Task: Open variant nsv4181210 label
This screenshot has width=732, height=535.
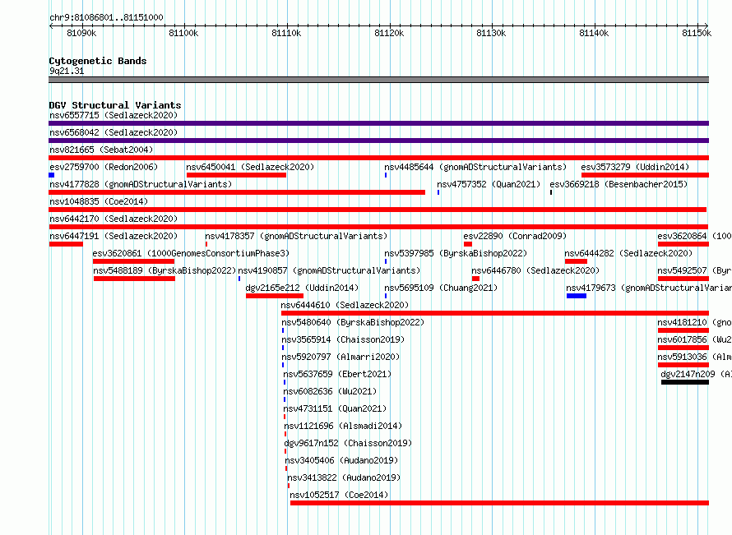Action: 695,322
